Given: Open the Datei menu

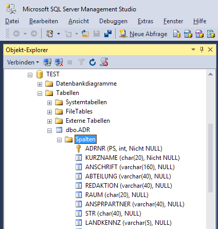Looking at the screenshot, I should (x=12, y=21).
